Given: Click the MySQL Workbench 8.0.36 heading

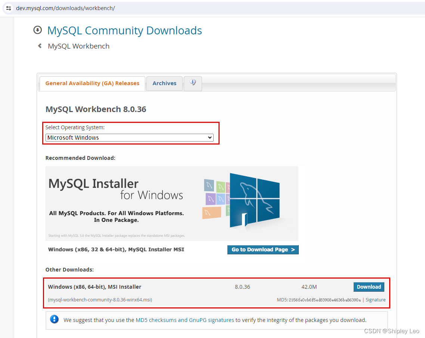Looking at the screenshot, I should pos(96,109).
